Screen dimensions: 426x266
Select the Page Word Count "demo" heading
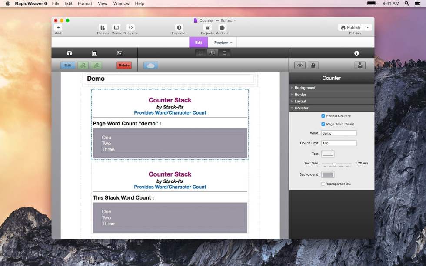pyautogui.click(x=127, y=124)
